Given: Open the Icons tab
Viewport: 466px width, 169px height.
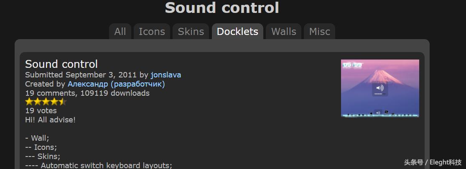Looking at the screenshot, I should (x=152, y=32).
